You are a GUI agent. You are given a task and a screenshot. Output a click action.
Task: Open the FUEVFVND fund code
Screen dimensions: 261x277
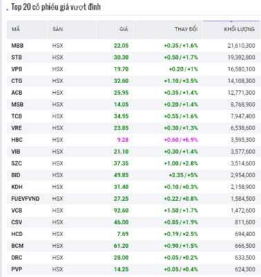pos(26,199)
